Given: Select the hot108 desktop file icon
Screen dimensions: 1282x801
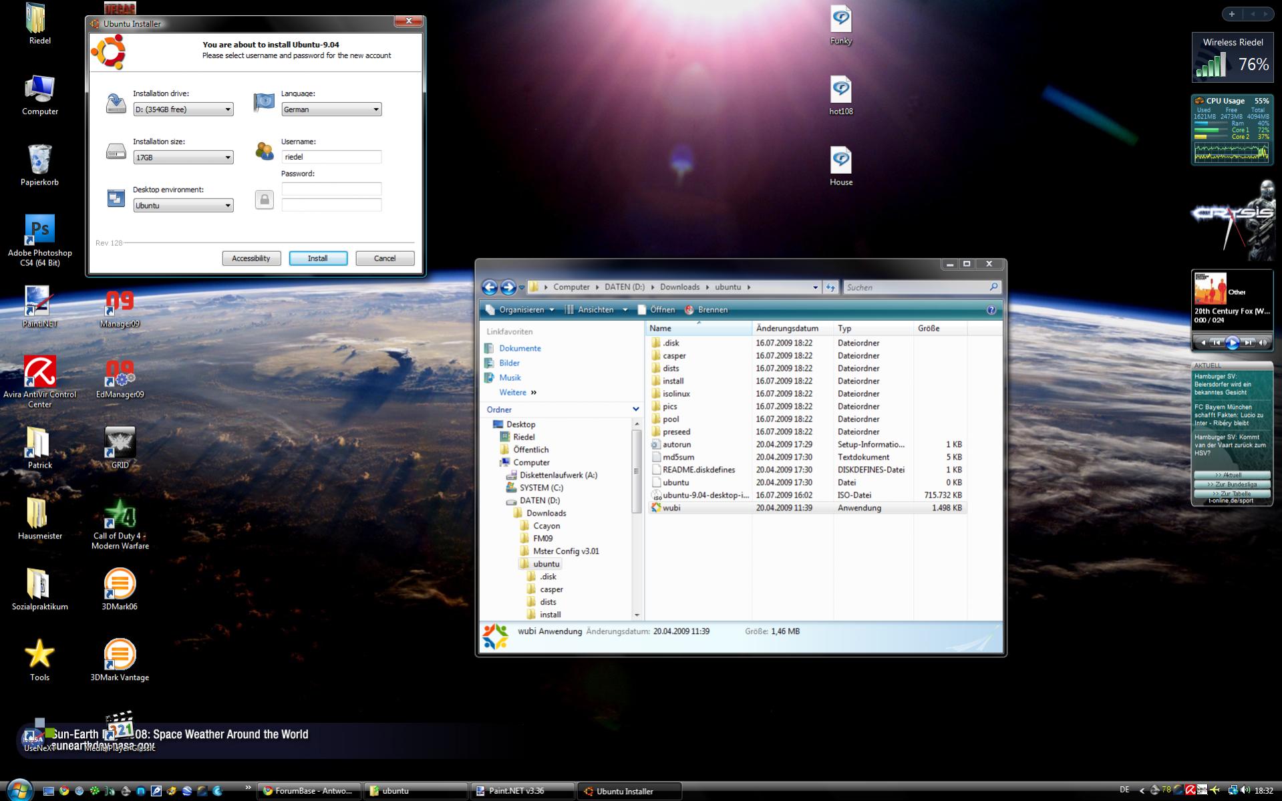Looking at the screenshot, I should 841,96.
